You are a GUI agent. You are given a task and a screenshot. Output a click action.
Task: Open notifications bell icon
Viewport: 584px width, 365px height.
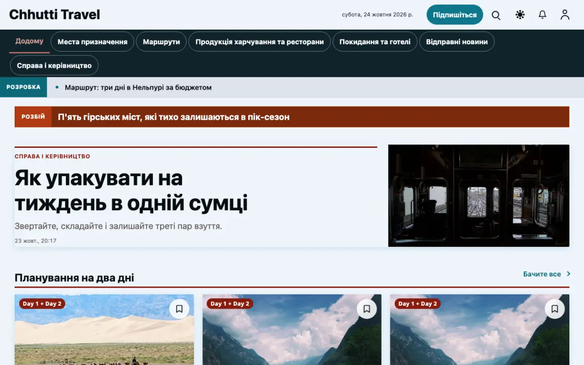pyautogui.click(x=543, y=15)
